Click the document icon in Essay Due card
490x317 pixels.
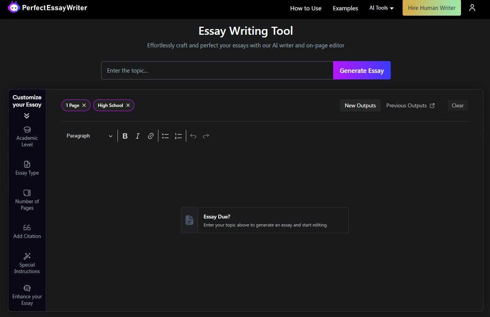tap(189, 220)
